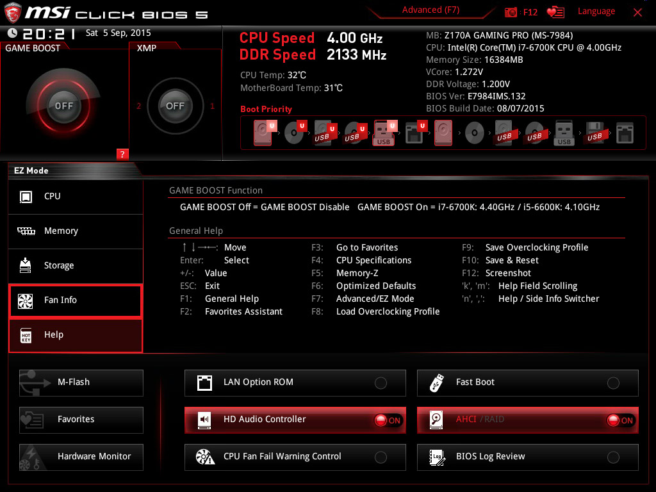This screenshot has height=492, width=656.
Task: Click the "BIOS Ver: E7984IMS.132" line
Action: point(476,96)
